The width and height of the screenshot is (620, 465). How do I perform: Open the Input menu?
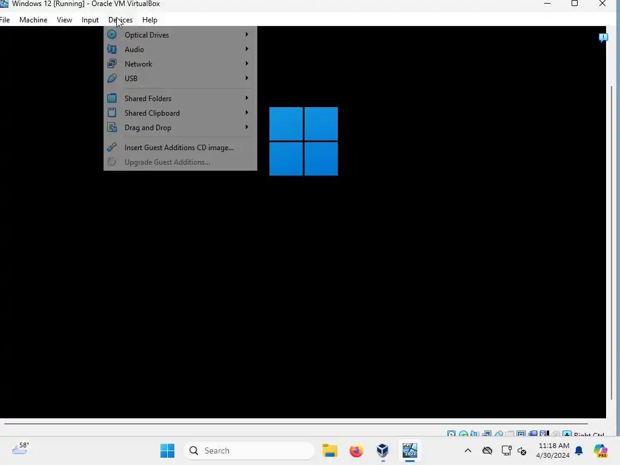pyautogui.click(x=90, y=20)
